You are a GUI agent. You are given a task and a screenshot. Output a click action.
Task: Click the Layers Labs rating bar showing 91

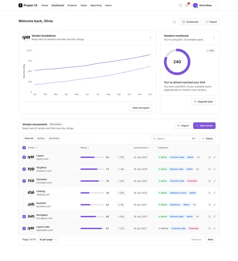point(92,228)
